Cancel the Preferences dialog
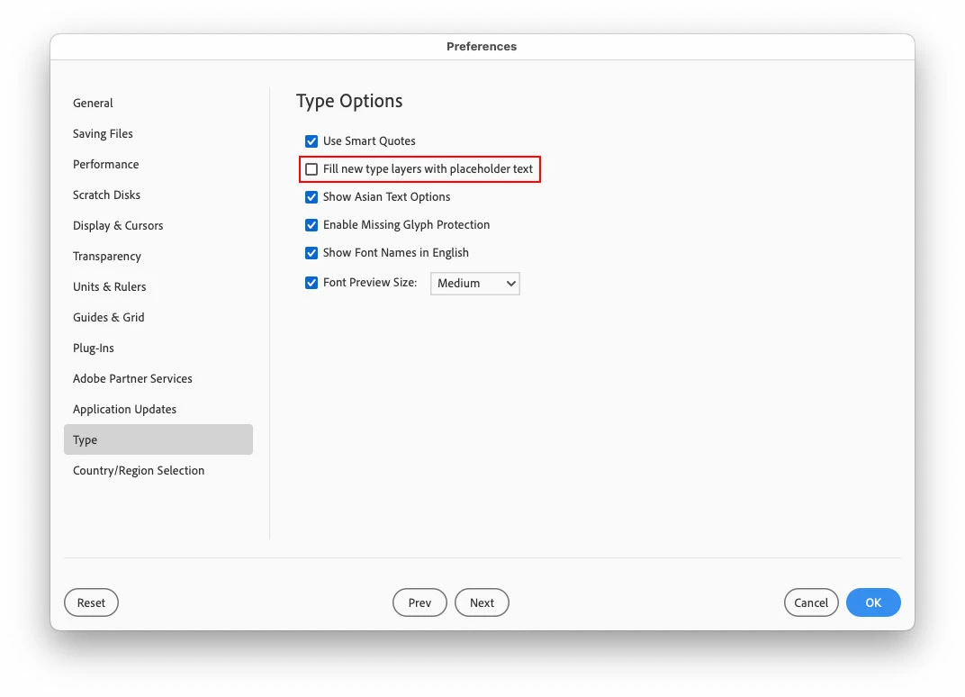 coord(811,602)
